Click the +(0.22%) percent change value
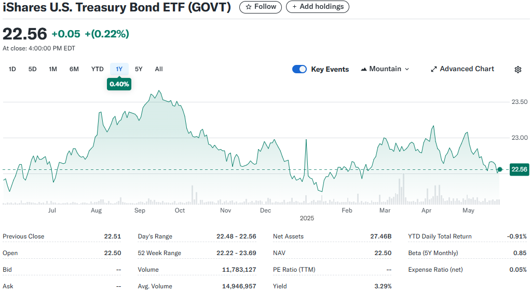 [107, 34]
